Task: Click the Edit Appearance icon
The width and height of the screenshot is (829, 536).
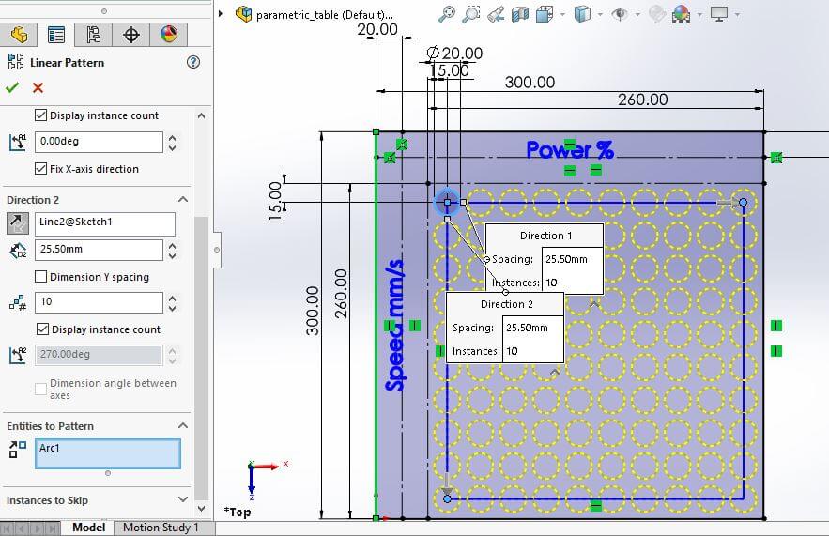Action: (656, 14)
